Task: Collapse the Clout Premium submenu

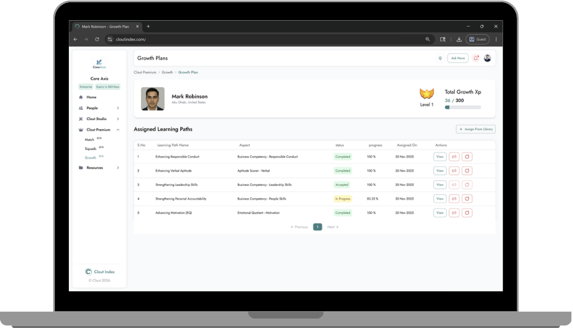Action: [x=118, y=130]
